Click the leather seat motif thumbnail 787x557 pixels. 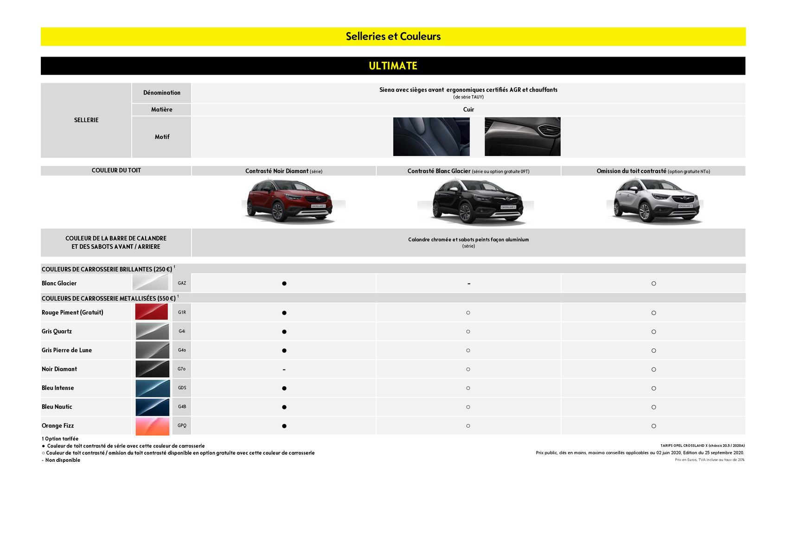431,136
